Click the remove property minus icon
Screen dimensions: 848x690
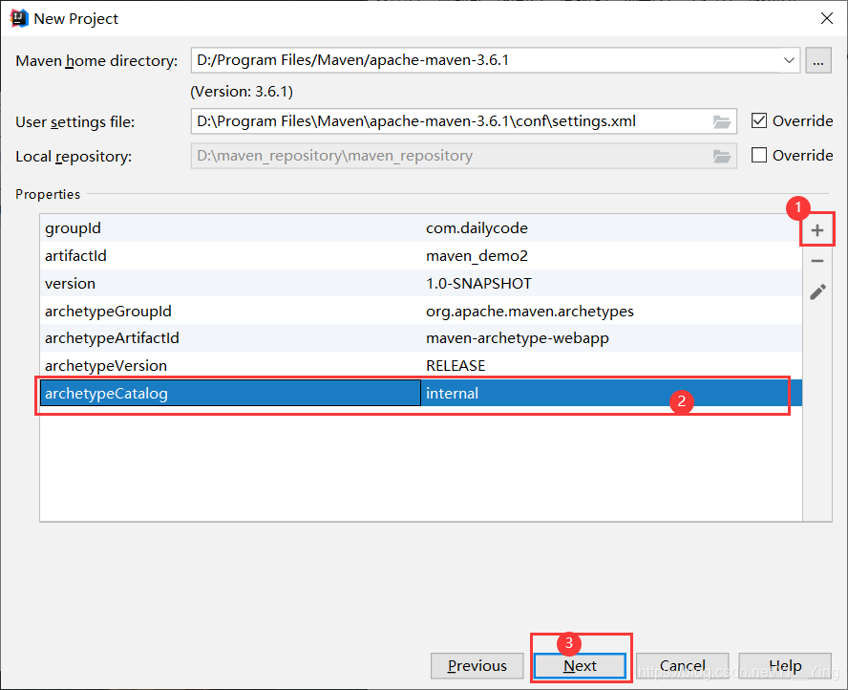click(817, 261)
